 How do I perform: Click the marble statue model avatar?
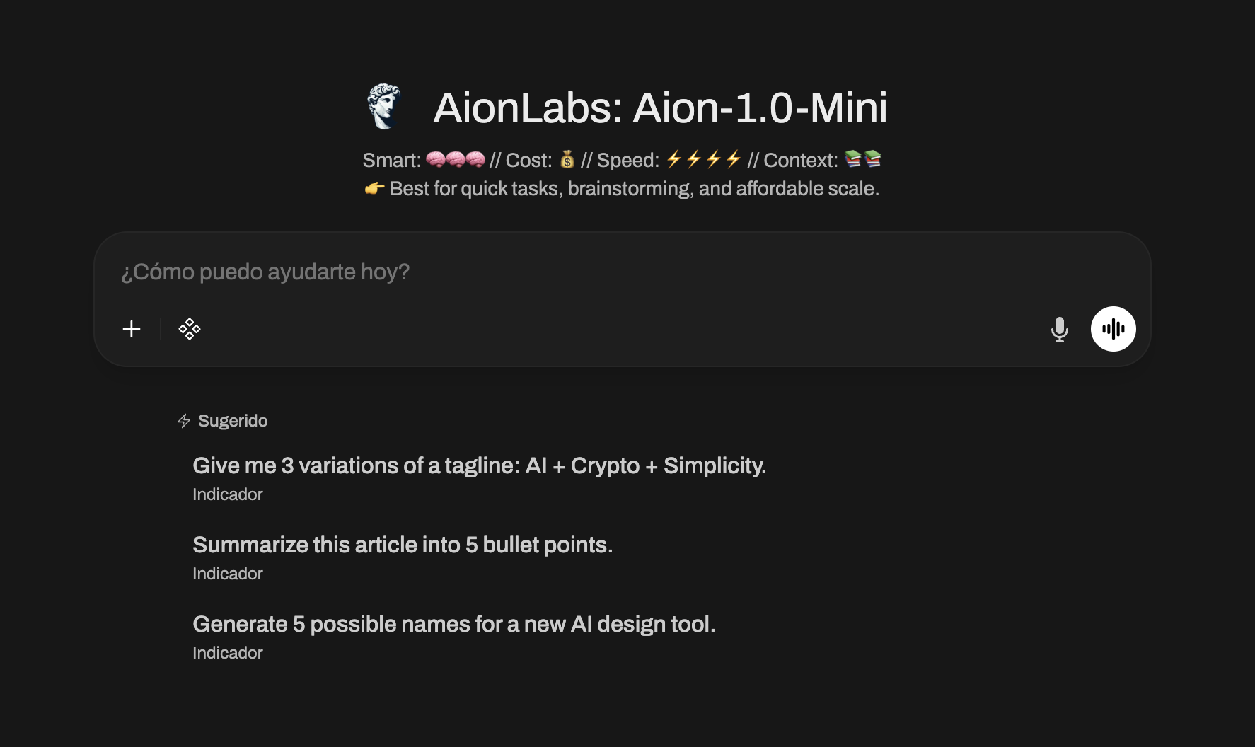386,107
